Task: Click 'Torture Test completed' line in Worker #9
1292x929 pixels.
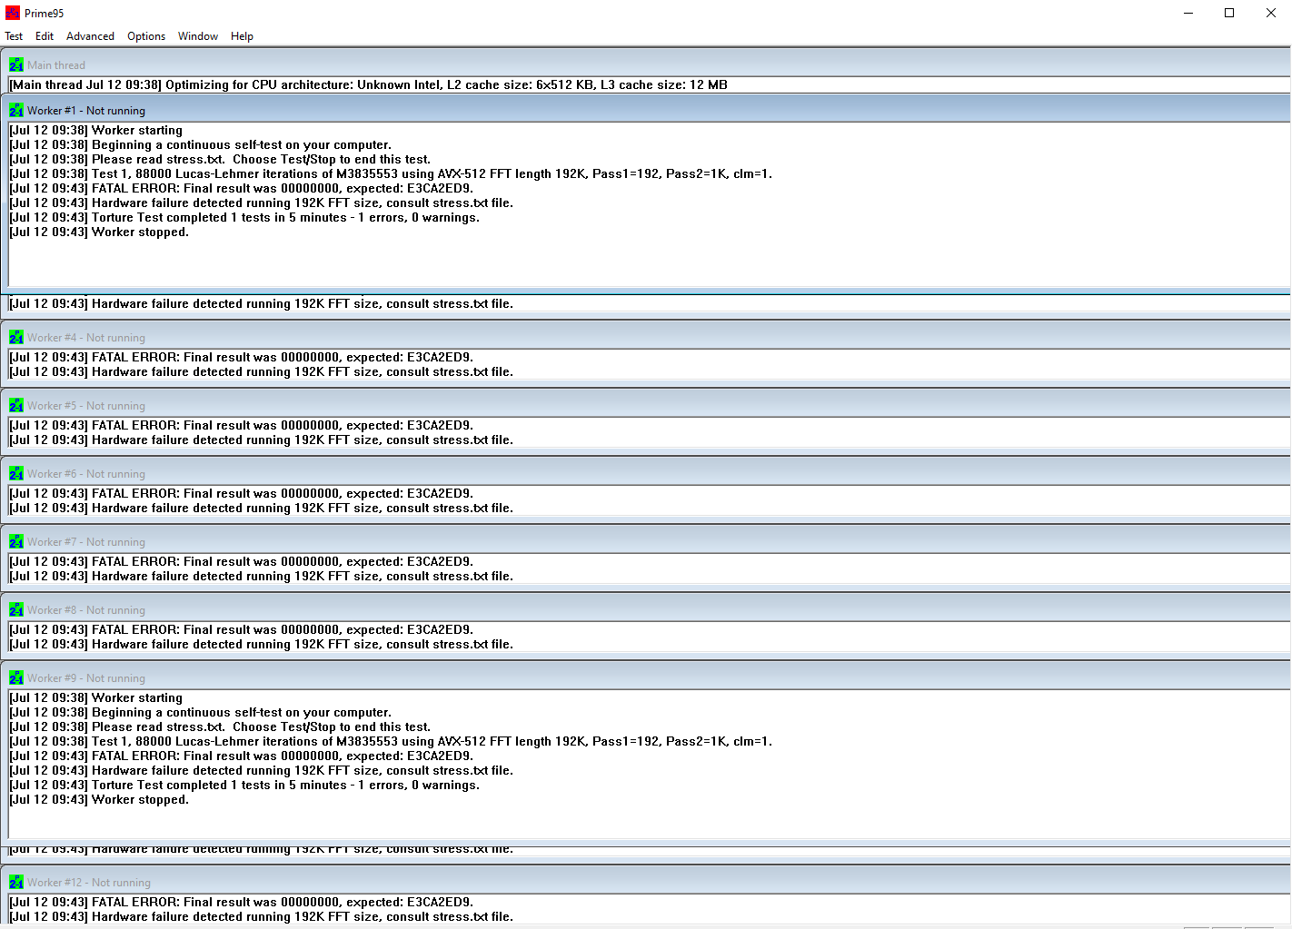Action: tap(244, 785)
